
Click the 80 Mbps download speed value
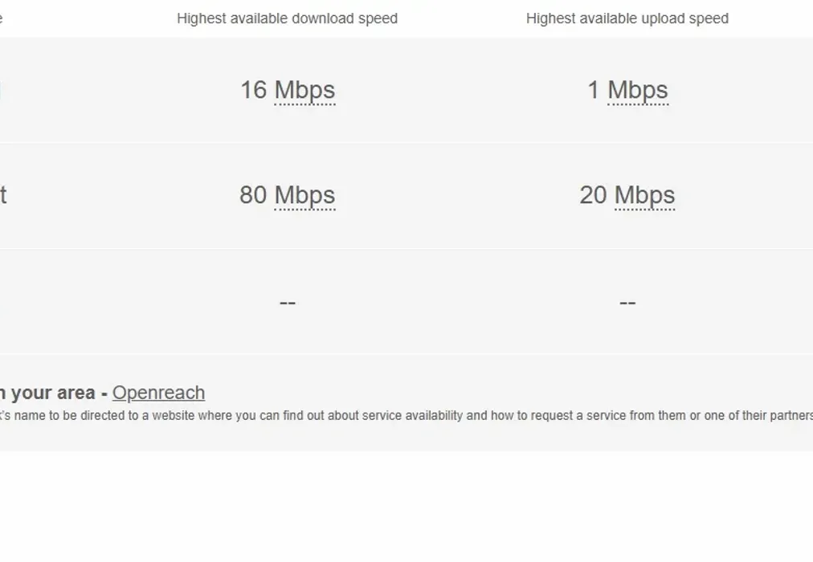click(287, 195)
